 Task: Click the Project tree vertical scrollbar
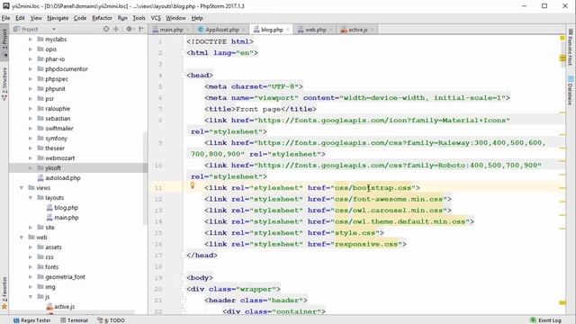coord(146,178)
